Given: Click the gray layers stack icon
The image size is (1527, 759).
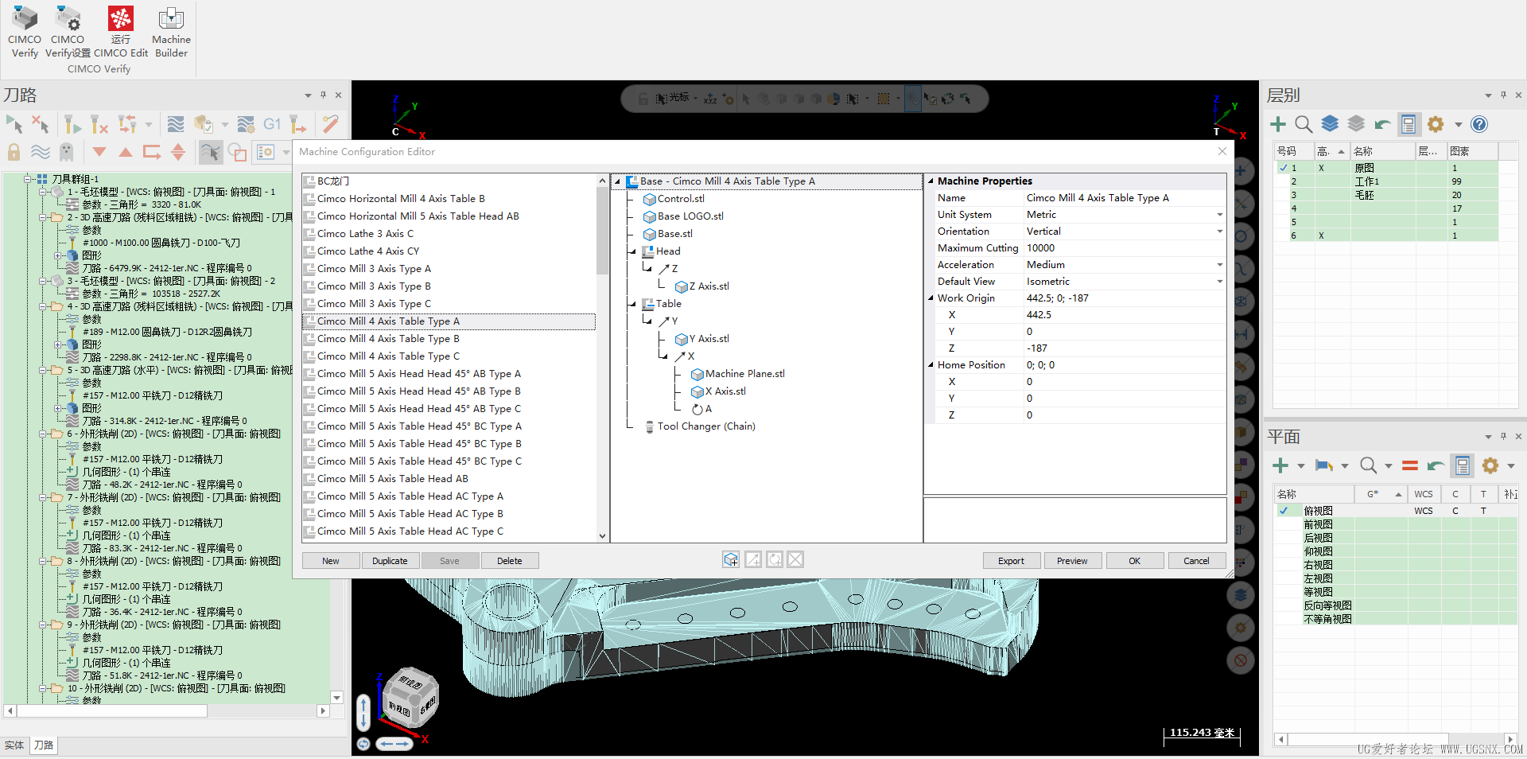Looking at the screenshot, I should [1356, 124].
